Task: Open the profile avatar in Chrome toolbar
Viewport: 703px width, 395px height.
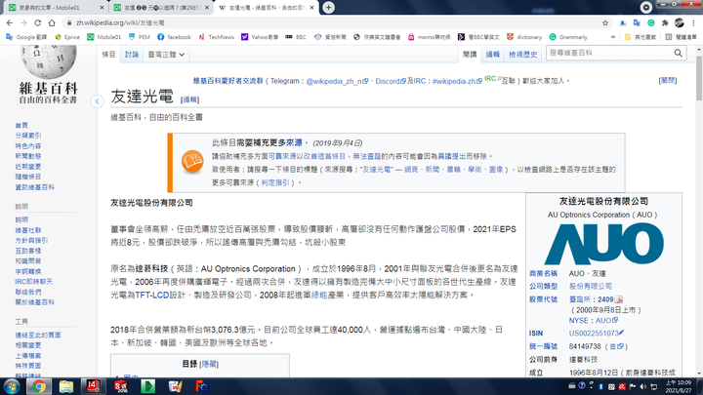Action: (x=680, y=22)
